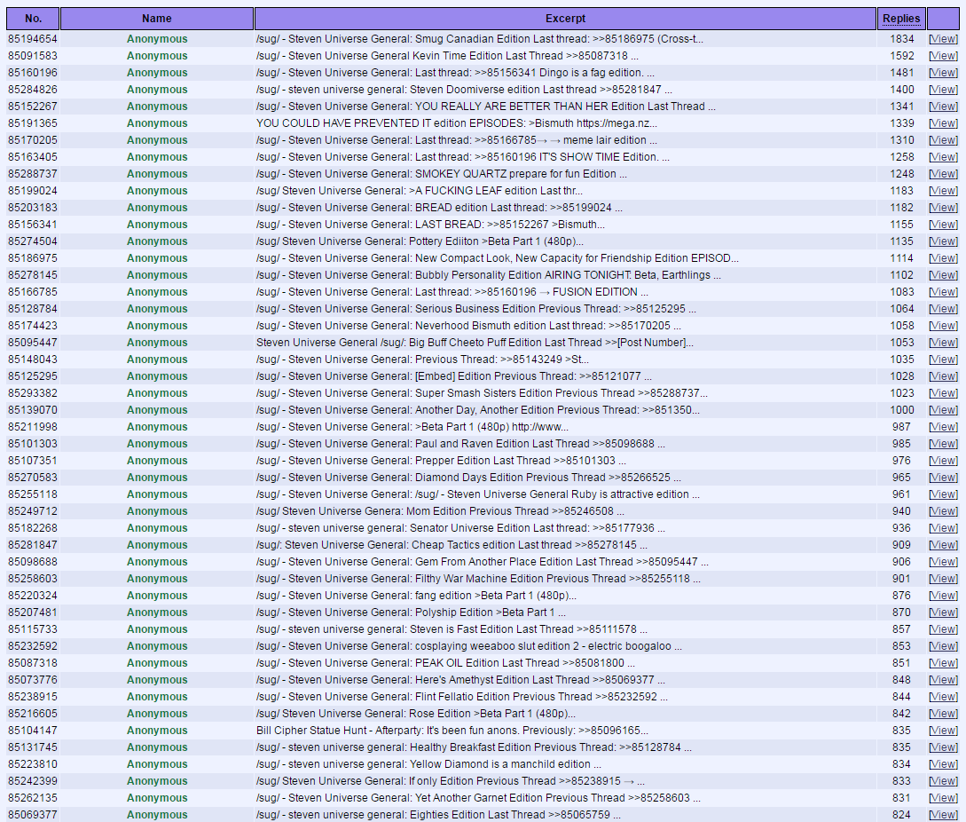
Task: Open View link for thread 85131745
Action: [x=943, y=747]
